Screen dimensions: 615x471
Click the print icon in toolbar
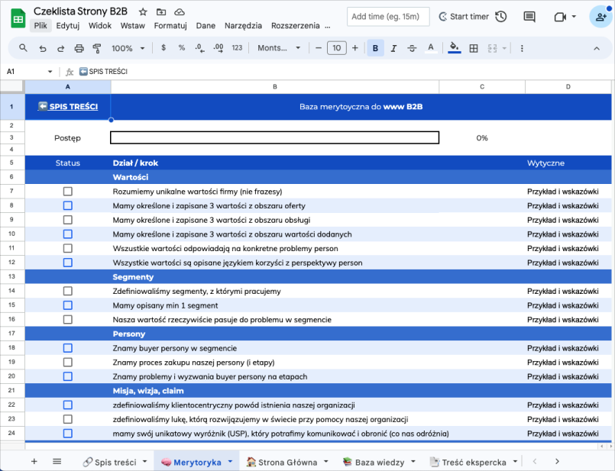79,48
